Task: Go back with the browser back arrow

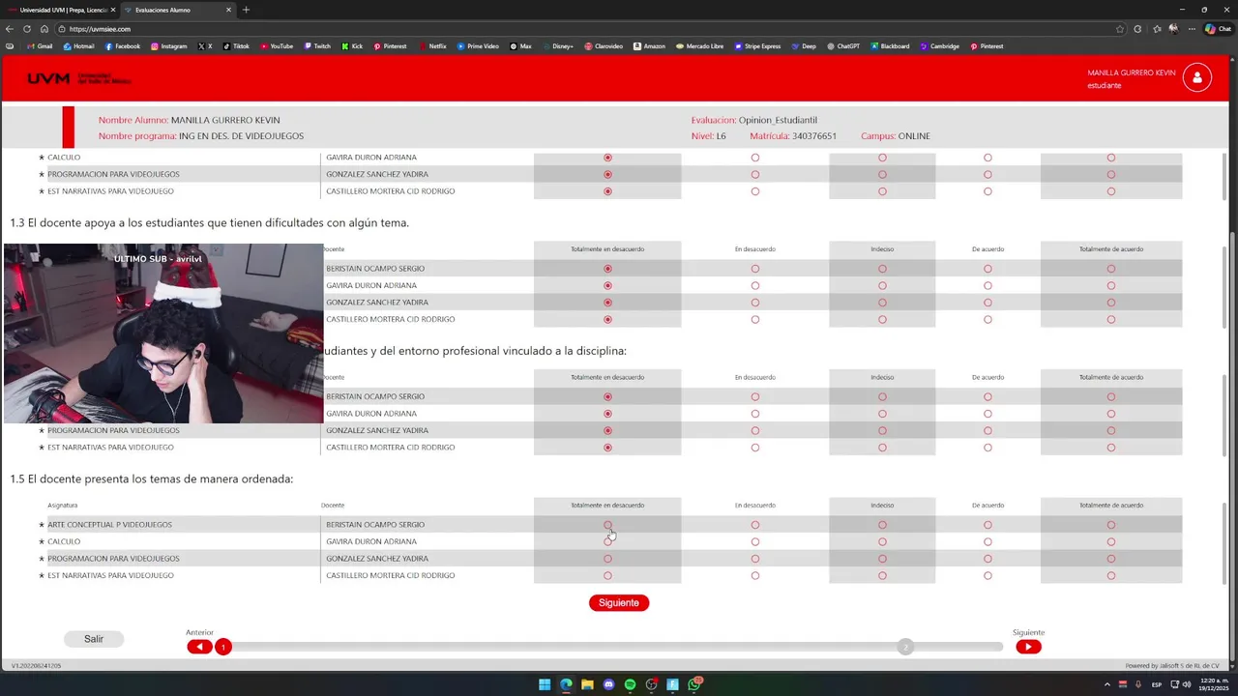Action: 11,29
